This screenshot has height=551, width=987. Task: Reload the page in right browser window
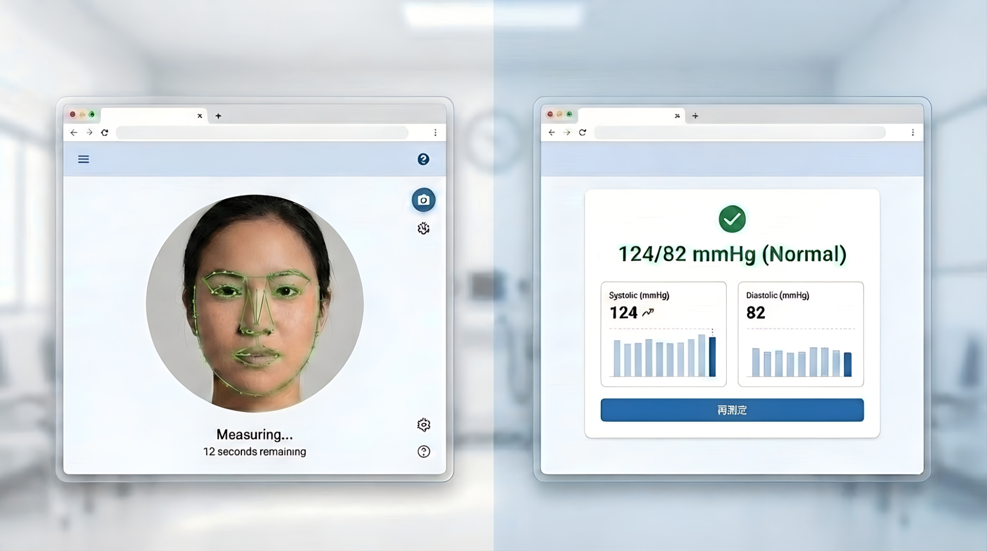pyautogui.click(x=583, y=132)
